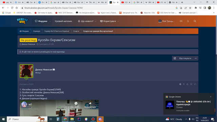This screenshot has width=217, height=122.
Task: Click the volume icon in system tray
Action: point(193,119)
